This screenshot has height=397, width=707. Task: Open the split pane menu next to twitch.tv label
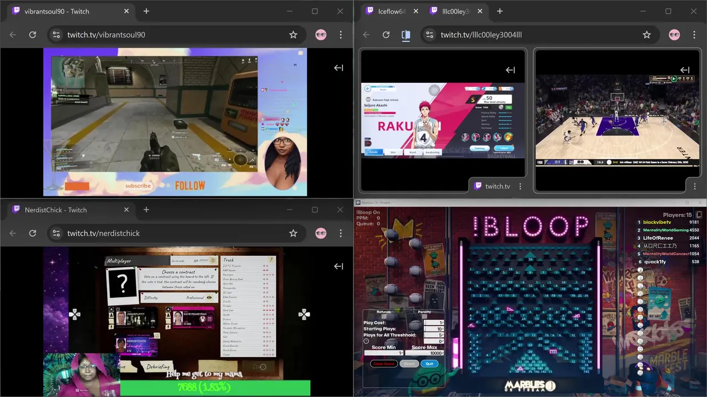[x=520, y=186]
